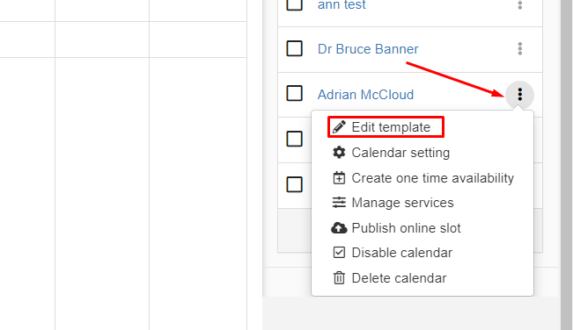Toggle the three-dot menu for Adrian McCloud
The image size is (573, 330).
click(x=519, y=95)
